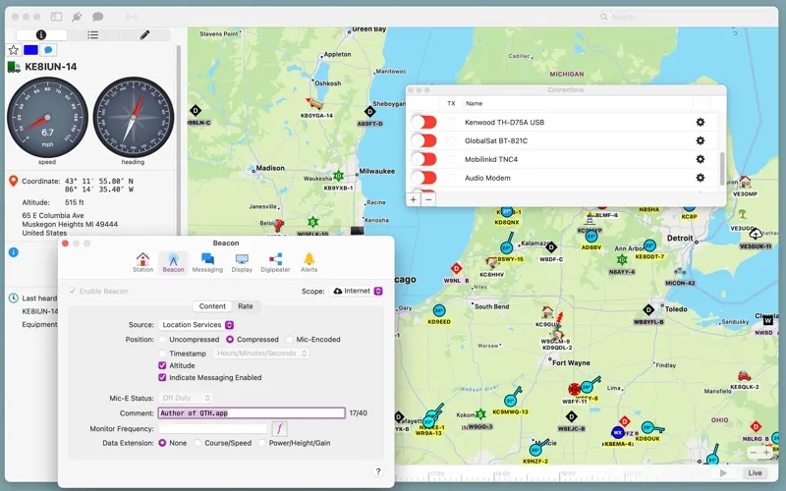786x491 pixels.
Task: Select the info tab in the sidebar
Action: pyautogui.click(x=41, y=34)
